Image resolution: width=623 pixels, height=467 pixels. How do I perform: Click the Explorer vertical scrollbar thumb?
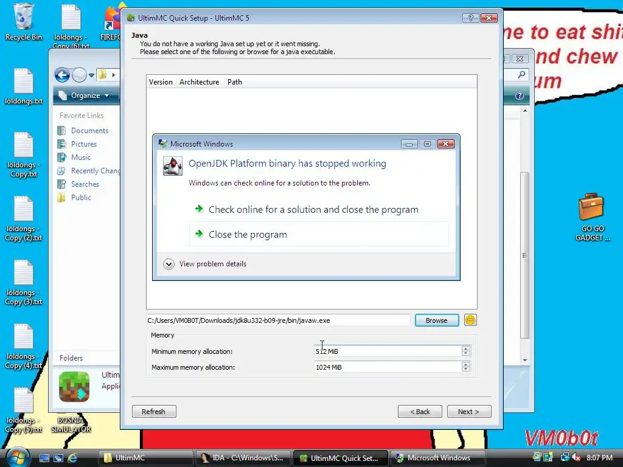pyautogui.click(x=525, y=255)
